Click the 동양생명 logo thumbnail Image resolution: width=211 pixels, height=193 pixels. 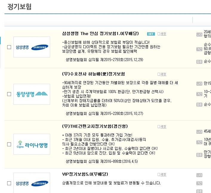[32, 94]
